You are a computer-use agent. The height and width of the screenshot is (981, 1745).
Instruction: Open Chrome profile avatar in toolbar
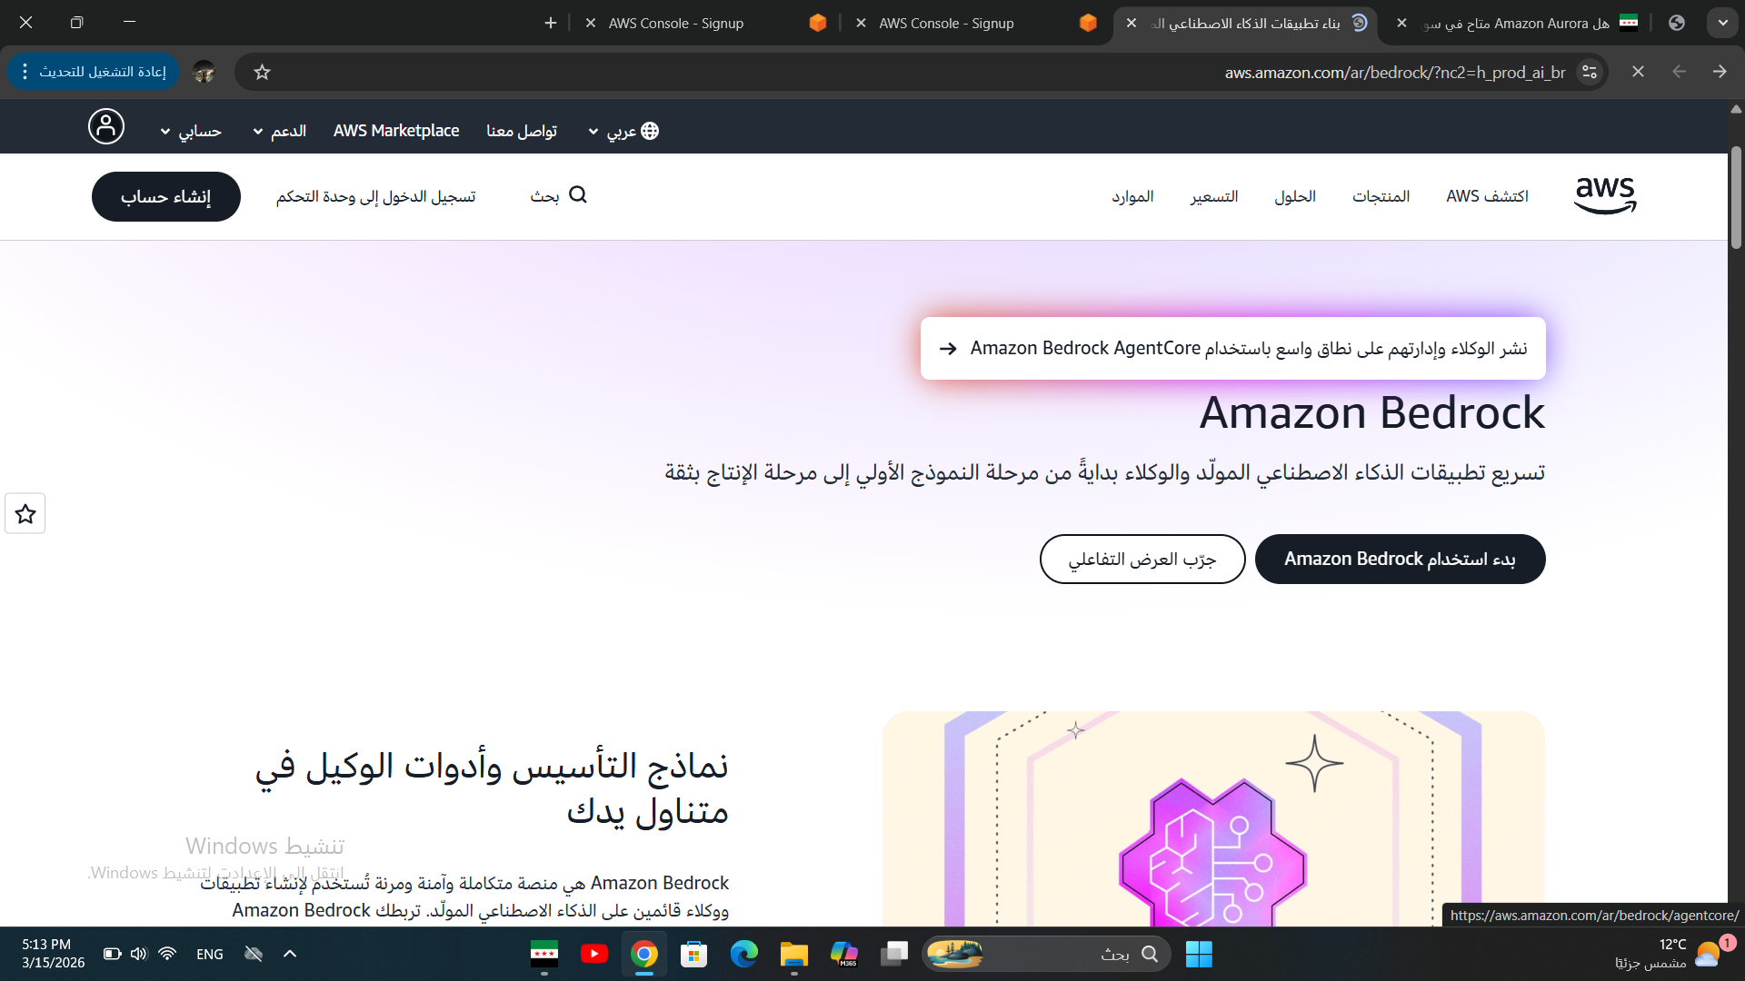click(x=204, y=72)
